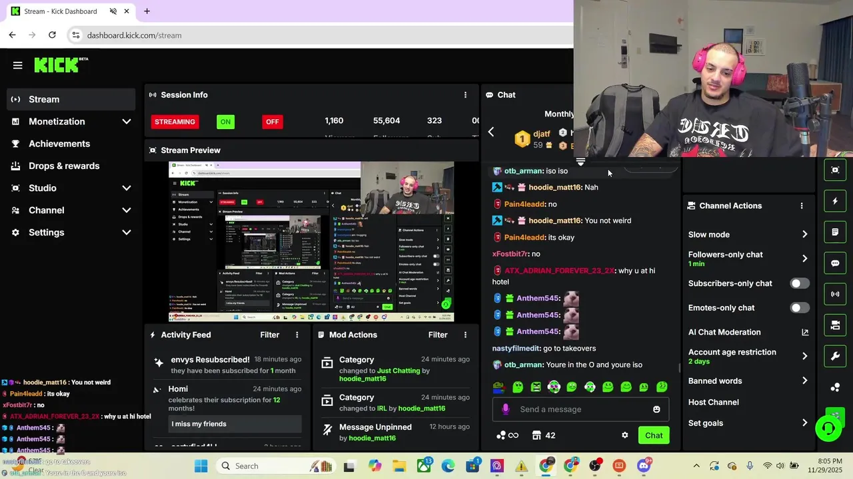The width and height of the screenshot is (853, 479).
Task: Show hidden system tray icons
Action: [696, 466]
